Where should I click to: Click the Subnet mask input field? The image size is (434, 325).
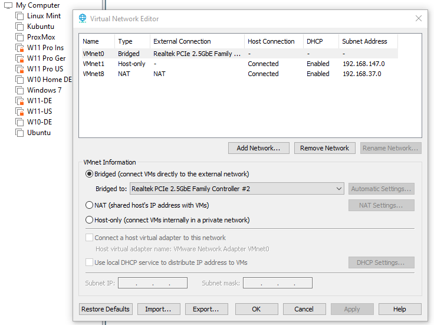pos(278,283)
